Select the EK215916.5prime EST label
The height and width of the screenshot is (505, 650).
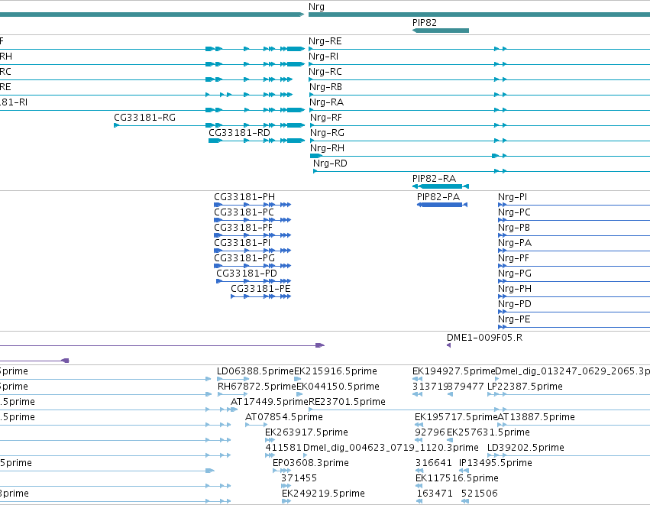tap(335, 371)
